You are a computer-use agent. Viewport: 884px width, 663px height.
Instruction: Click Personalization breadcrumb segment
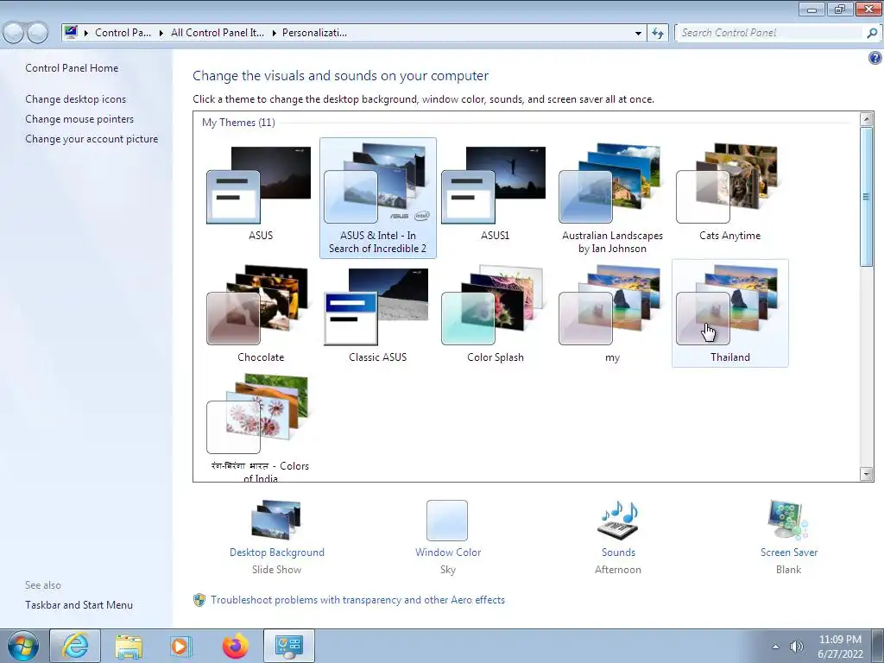[314, 33]
